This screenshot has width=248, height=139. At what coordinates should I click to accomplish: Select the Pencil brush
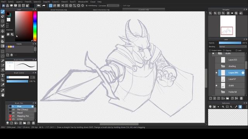[x=21, y=113]
